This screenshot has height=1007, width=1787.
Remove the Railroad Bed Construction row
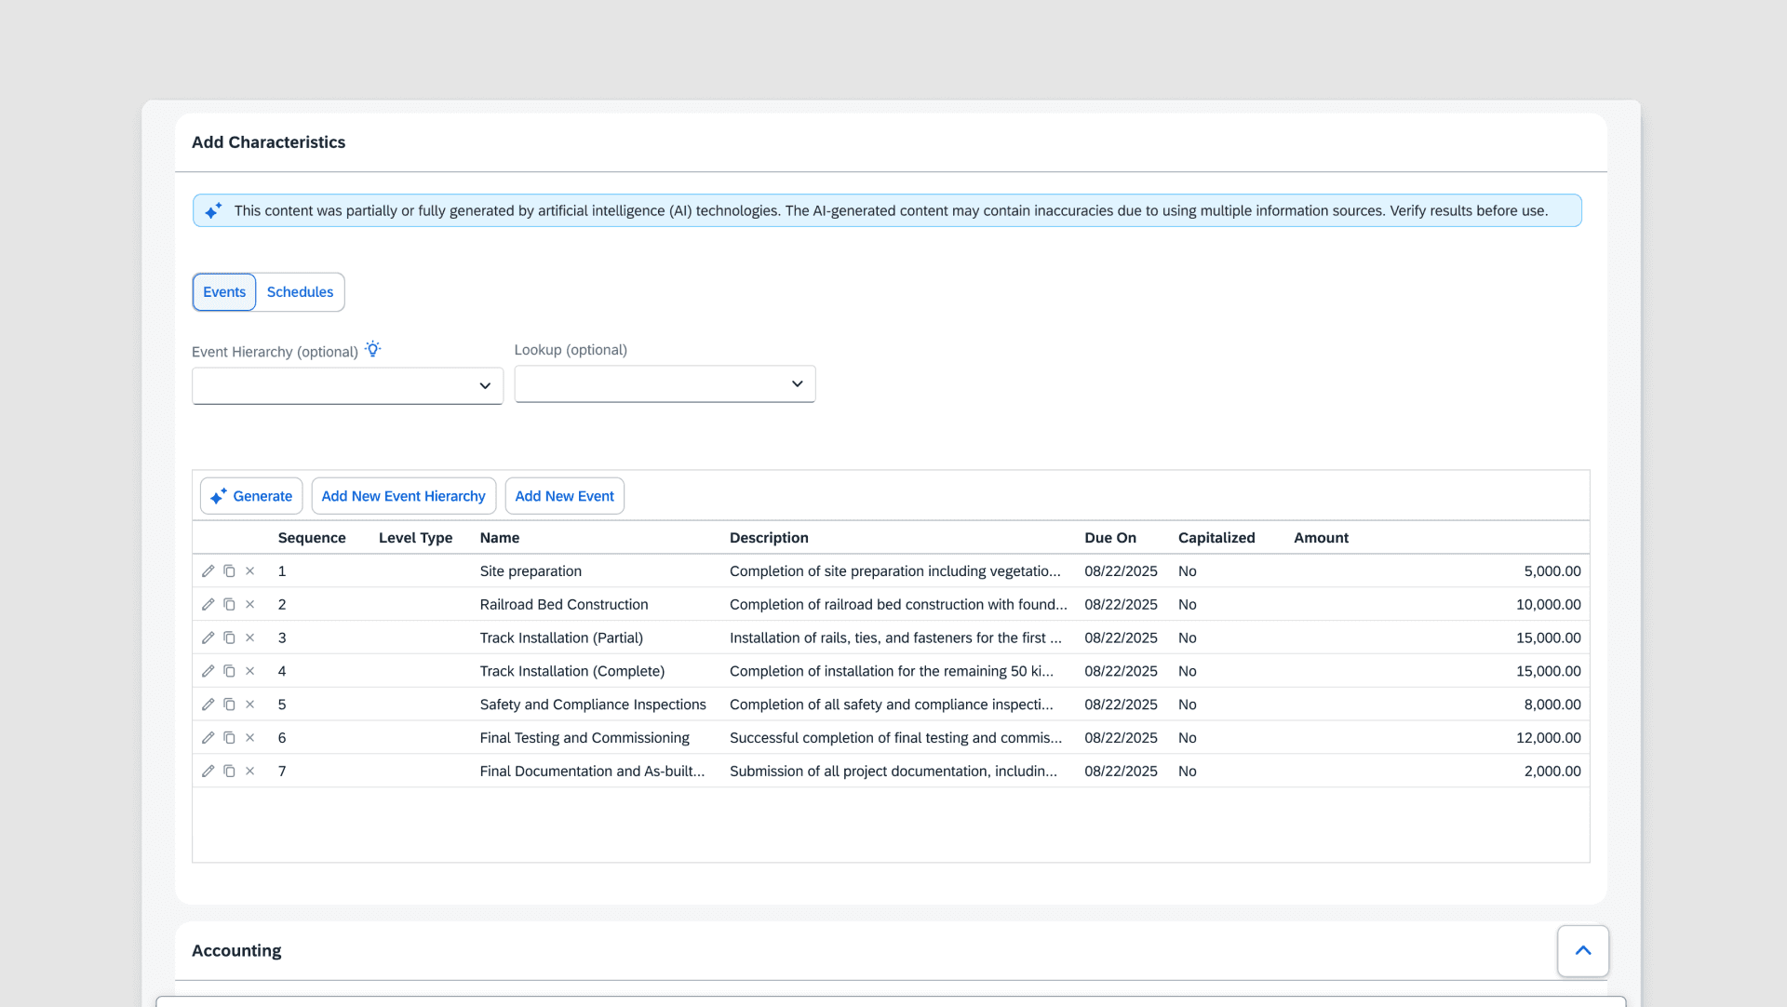tap(249, 604)
